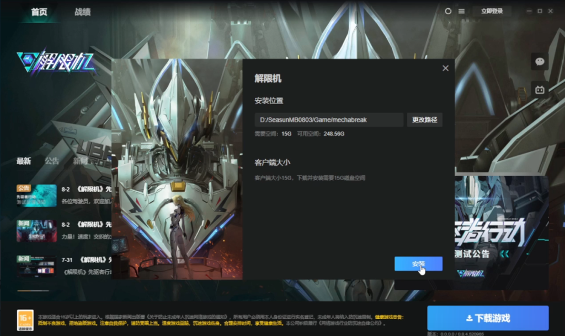The width and height of the screenshot is (565, 336).
Task: Open the 7-31 新闻 news thumbnail
Action: click(x=36, y=266)
